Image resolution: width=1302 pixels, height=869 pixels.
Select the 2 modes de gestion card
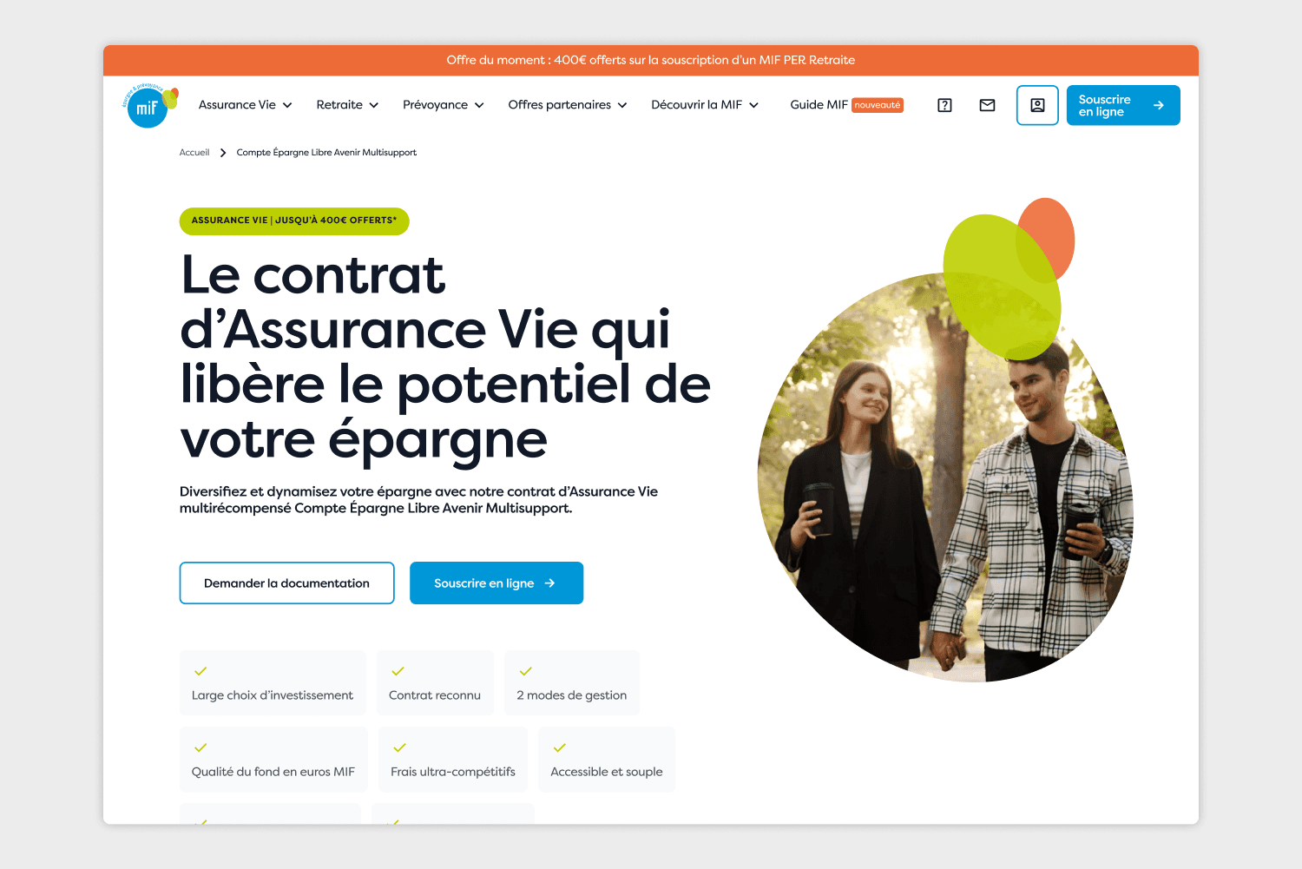pos(572,683)
